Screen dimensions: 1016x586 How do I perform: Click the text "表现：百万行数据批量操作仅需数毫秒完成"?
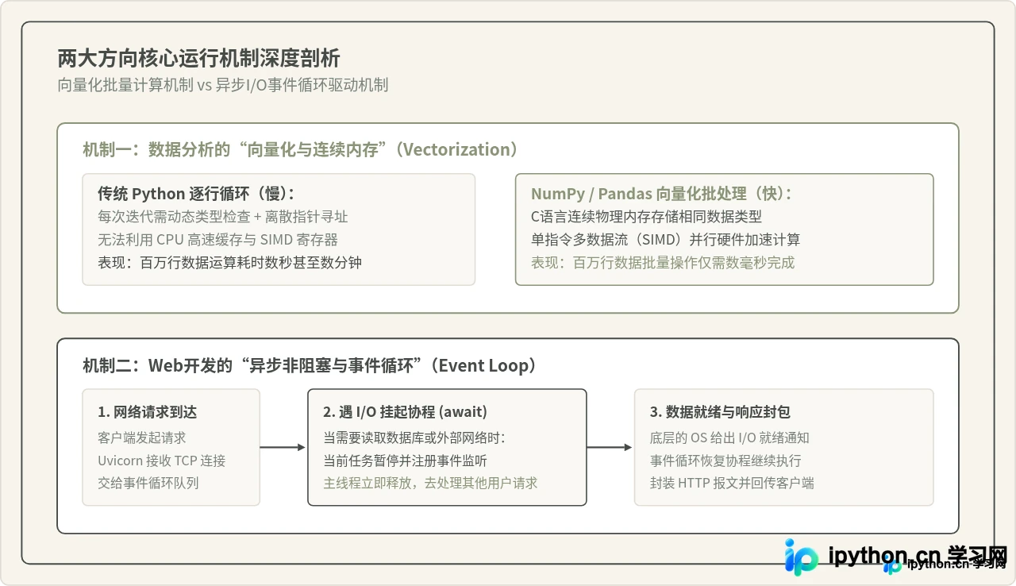click(x=663, y=262)
